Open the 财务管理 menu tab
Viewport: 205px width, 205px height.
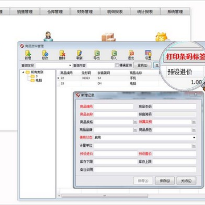(x=85, y=11)
